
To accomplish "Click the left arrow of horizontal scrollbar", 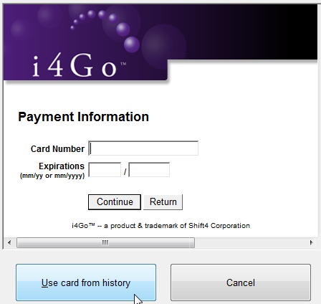I will pos(9,243).
